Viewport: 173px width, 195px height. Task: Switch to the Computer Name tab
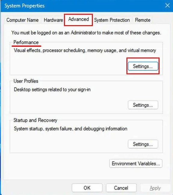tap(23, 20)
